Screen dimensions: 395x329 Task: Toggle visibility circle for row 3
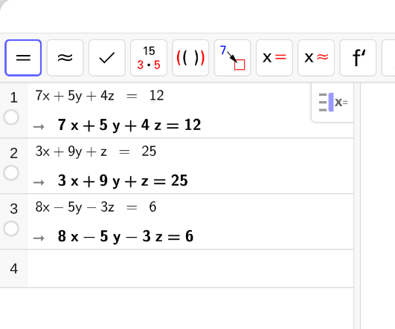point(11,229)
